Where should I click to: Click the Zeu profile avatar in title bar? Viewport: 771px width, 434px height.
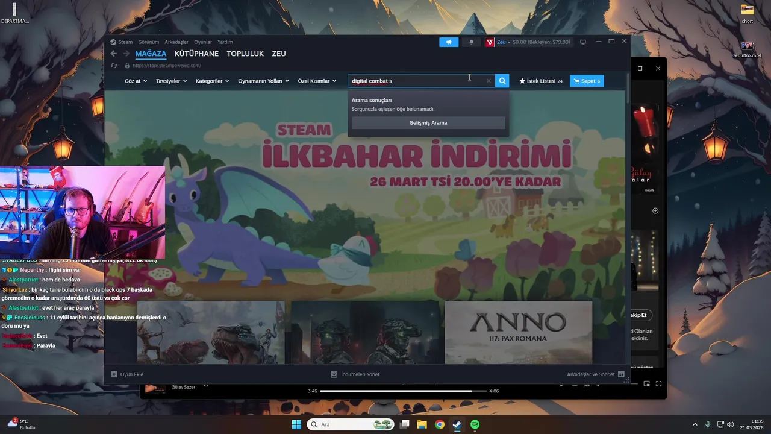point(490,42)
